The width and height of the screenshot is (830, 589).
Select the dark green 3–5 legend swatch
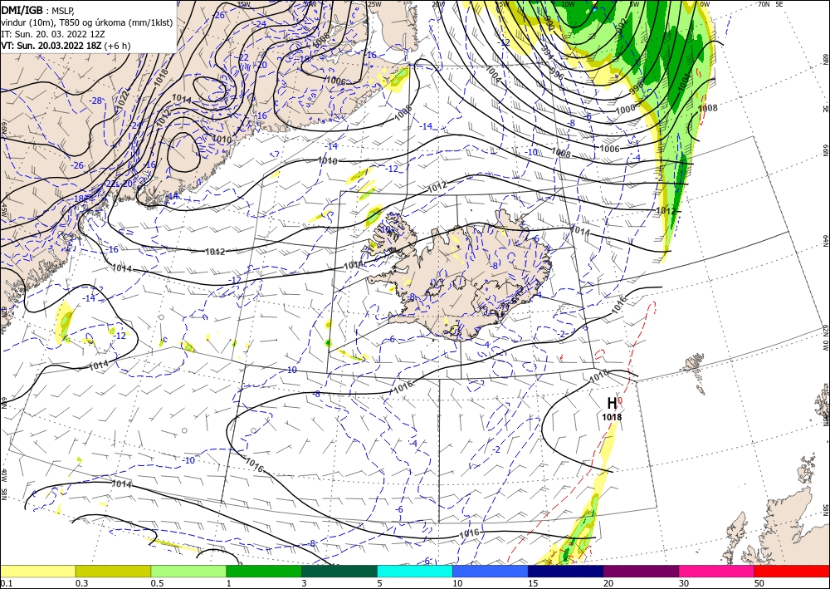(339, 571)
